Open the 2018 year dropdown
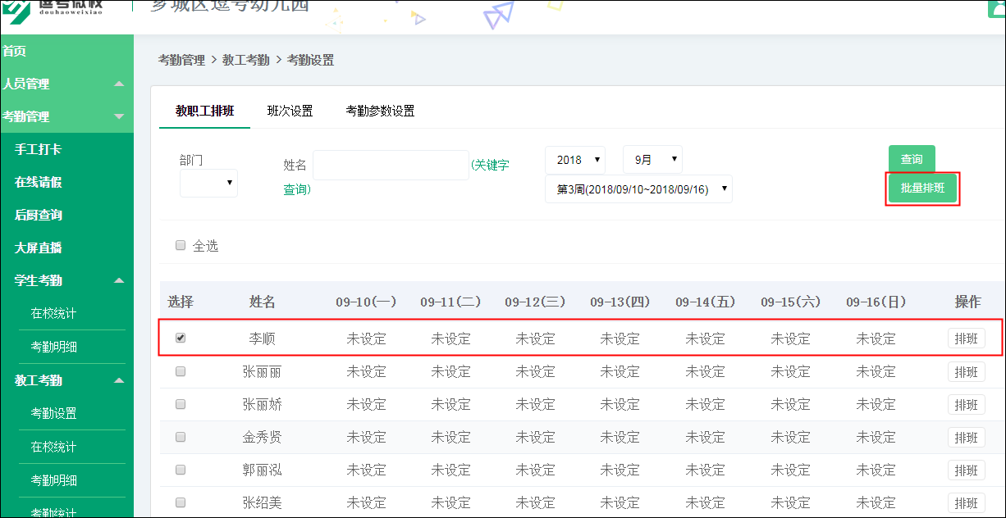Image resolution: width=1006 pixels, height=518 pixels. (x=575, y=159)
